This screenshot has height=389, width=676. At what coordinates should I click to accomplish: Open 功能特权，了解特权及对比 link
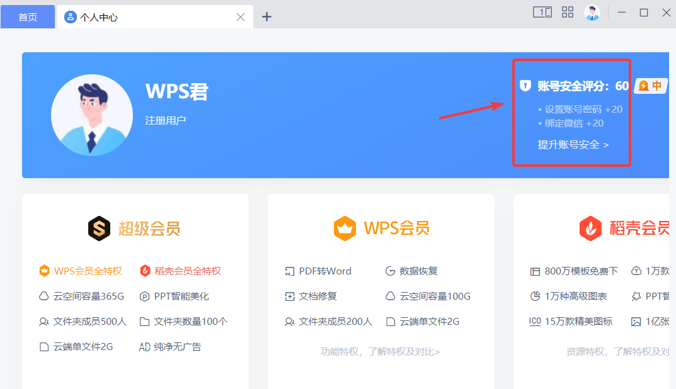click(x=381, y=352)
